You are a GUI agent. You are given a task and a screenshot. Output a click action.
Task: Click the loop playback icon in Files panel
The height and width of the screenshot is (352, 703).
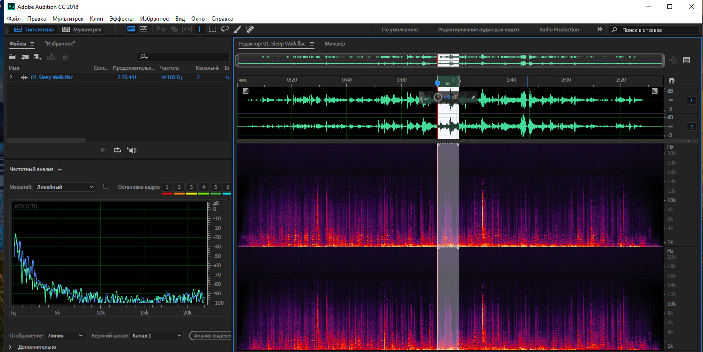tap(117, 150)
